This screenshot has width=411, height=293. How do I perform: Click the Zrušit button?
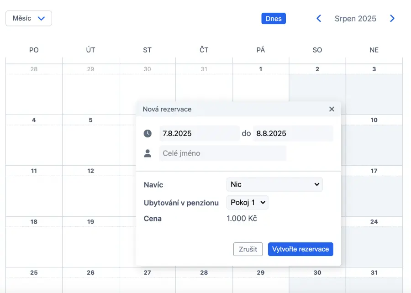point(248,249)
